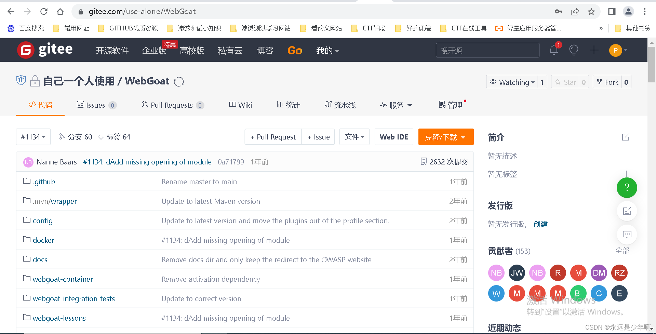Open the RZ contributor avatar
Viewport: 656px width, 334px height.
[619, 273]
